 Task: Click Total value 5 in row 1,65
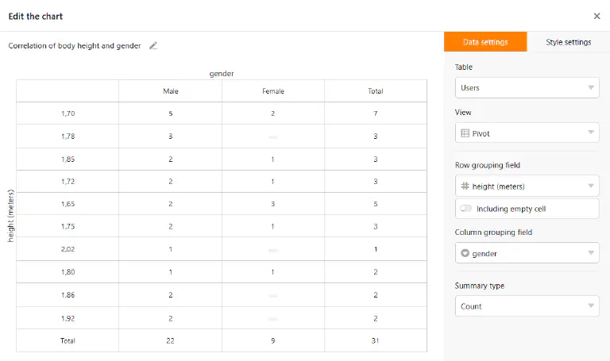tap(376, 204)
